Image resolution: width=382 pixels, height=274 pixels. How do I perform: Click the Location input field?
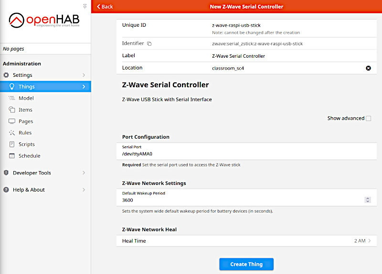287,68
